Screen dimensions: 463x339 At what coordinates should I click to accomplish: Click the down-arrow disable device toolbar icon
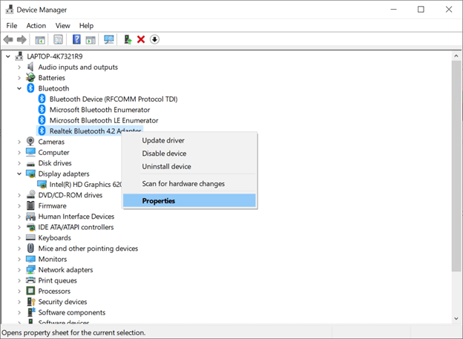pos(154,39)
